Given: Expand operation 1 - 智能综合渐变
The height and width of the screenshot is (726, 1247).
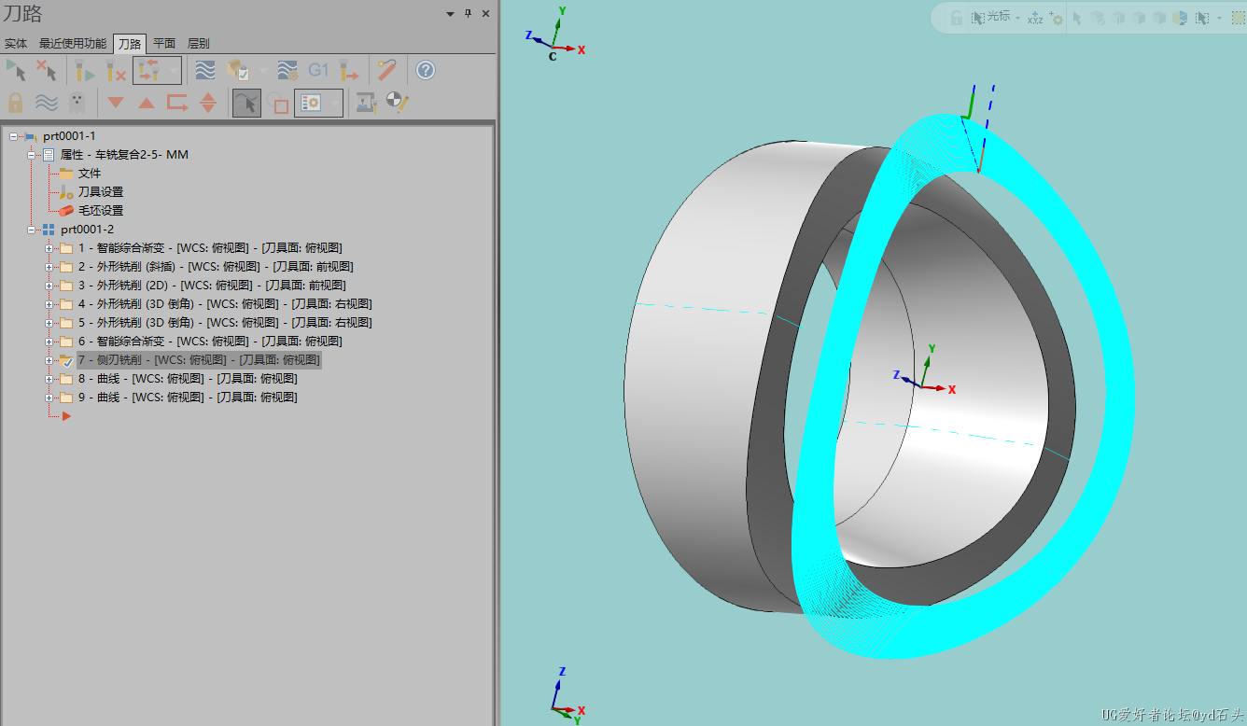Looking at the screenshot, I should [x=49, y=248].
